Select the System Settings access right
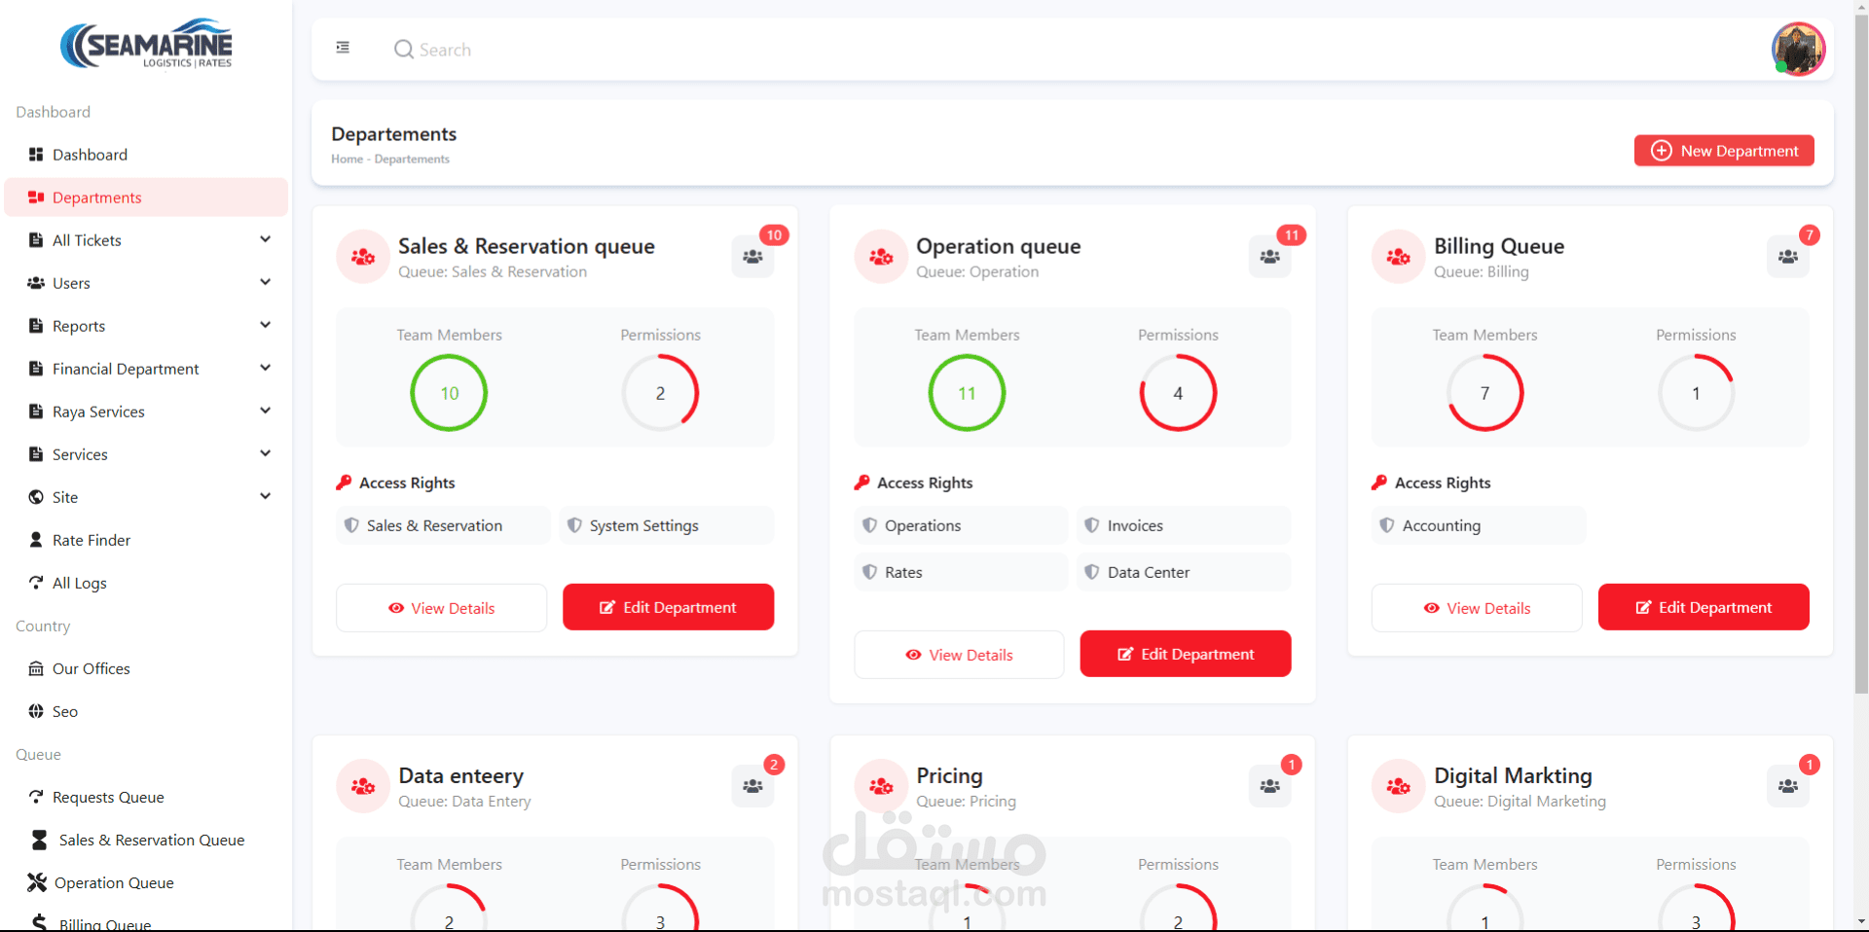1869x932 pixels. click(667, 525)
